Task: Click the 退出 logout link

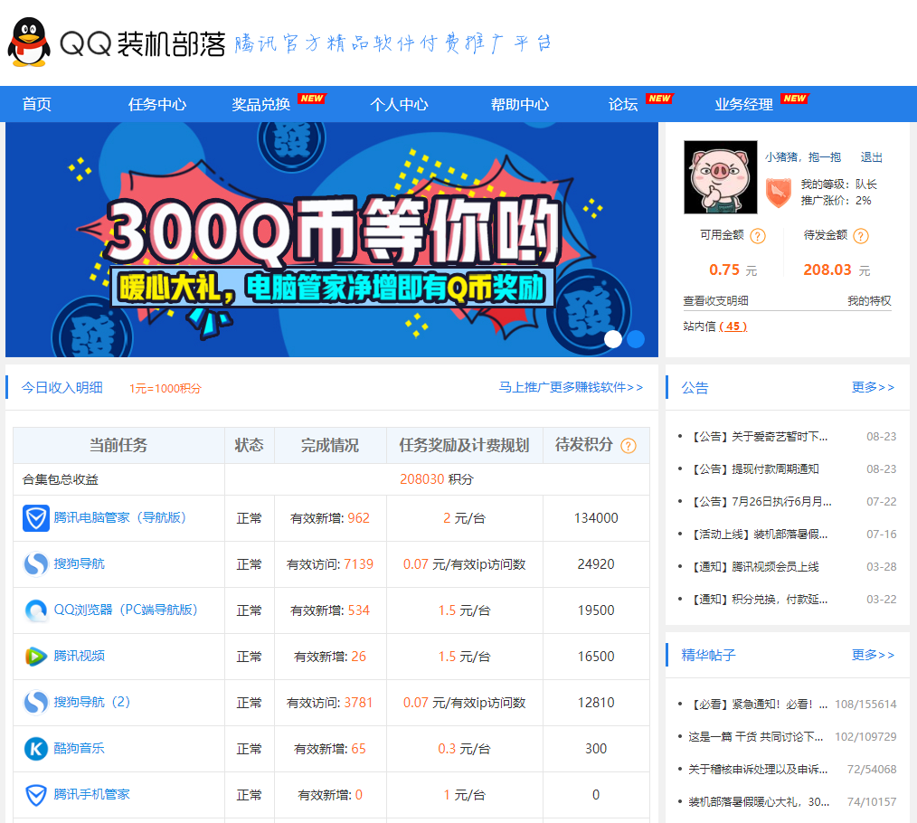Action: [871, 157]
